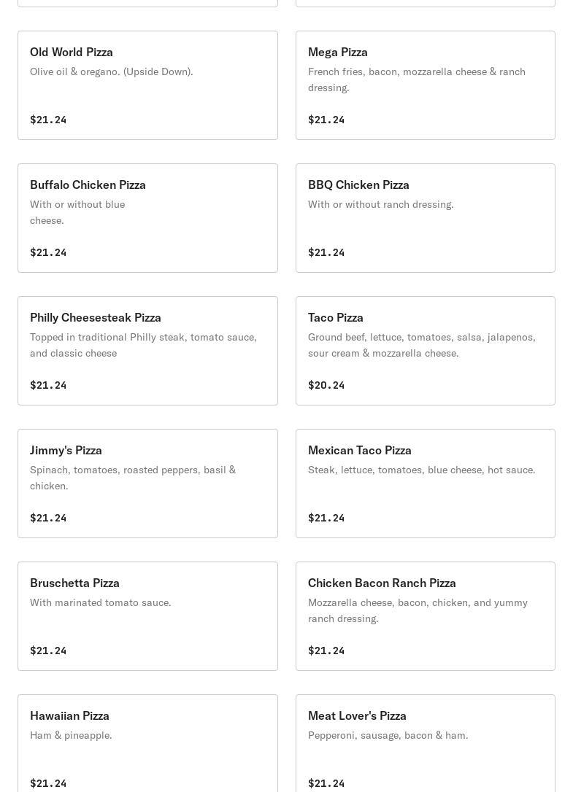
Task: Select the Mexican Taco Pizza card
Action: click(425, 483)
